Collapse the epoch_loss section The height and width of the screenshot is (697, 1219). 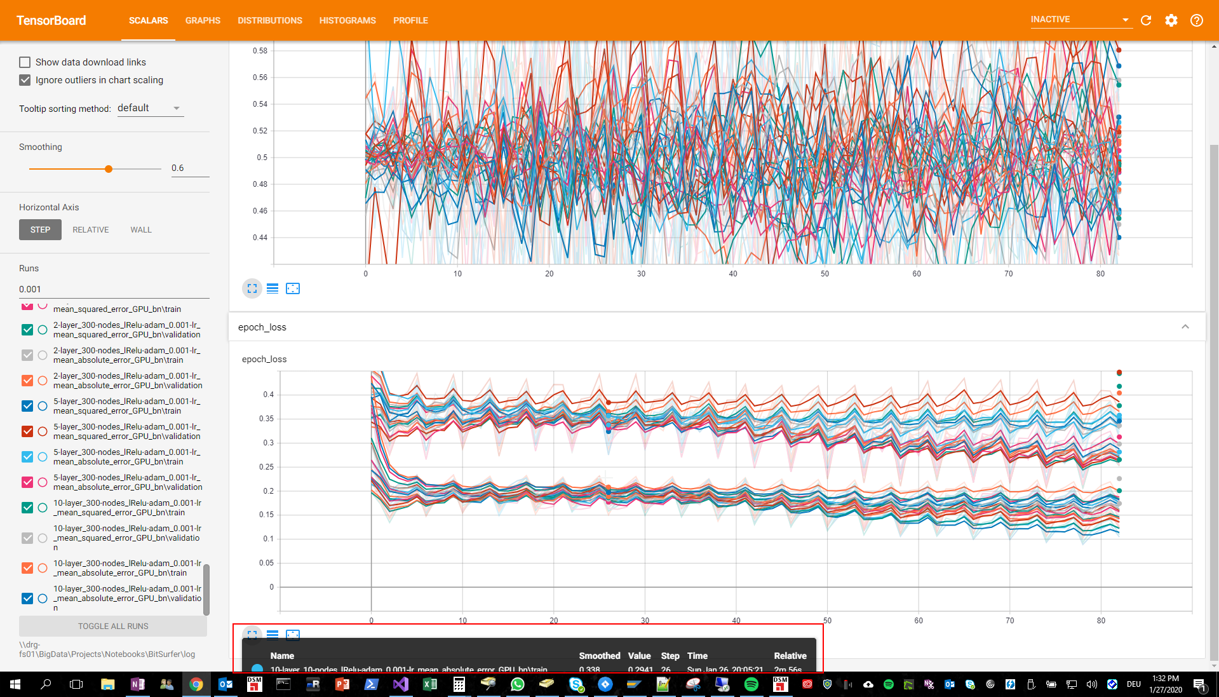(x=1185, y=327)
